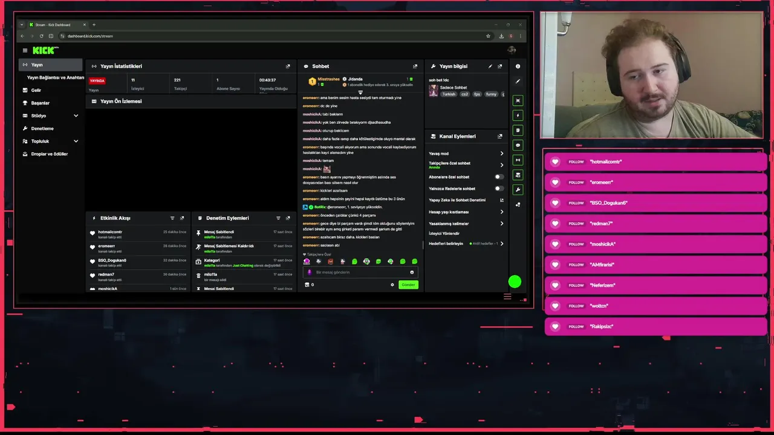Open browser downloads icon

click(x=501, y=36)
